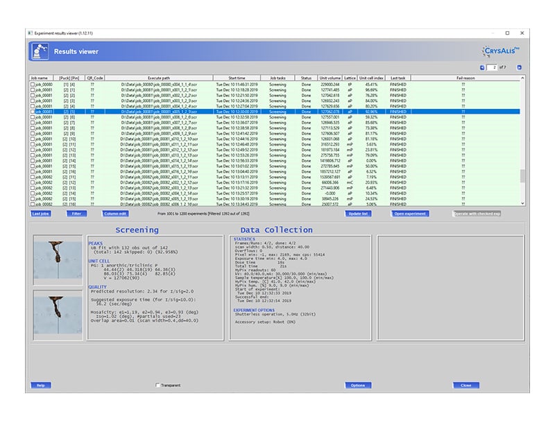The width and height of the screenshot is (555, 423).
Task: Tick checkbox for job_00081 pin [3] row
Action: [33, 101]
